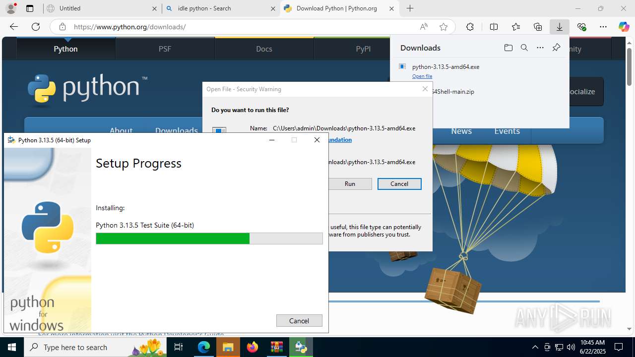The width and height of the screenshot is (635, 357).
Task: Click Run in the Security Warning dialog
Action: 350,183
